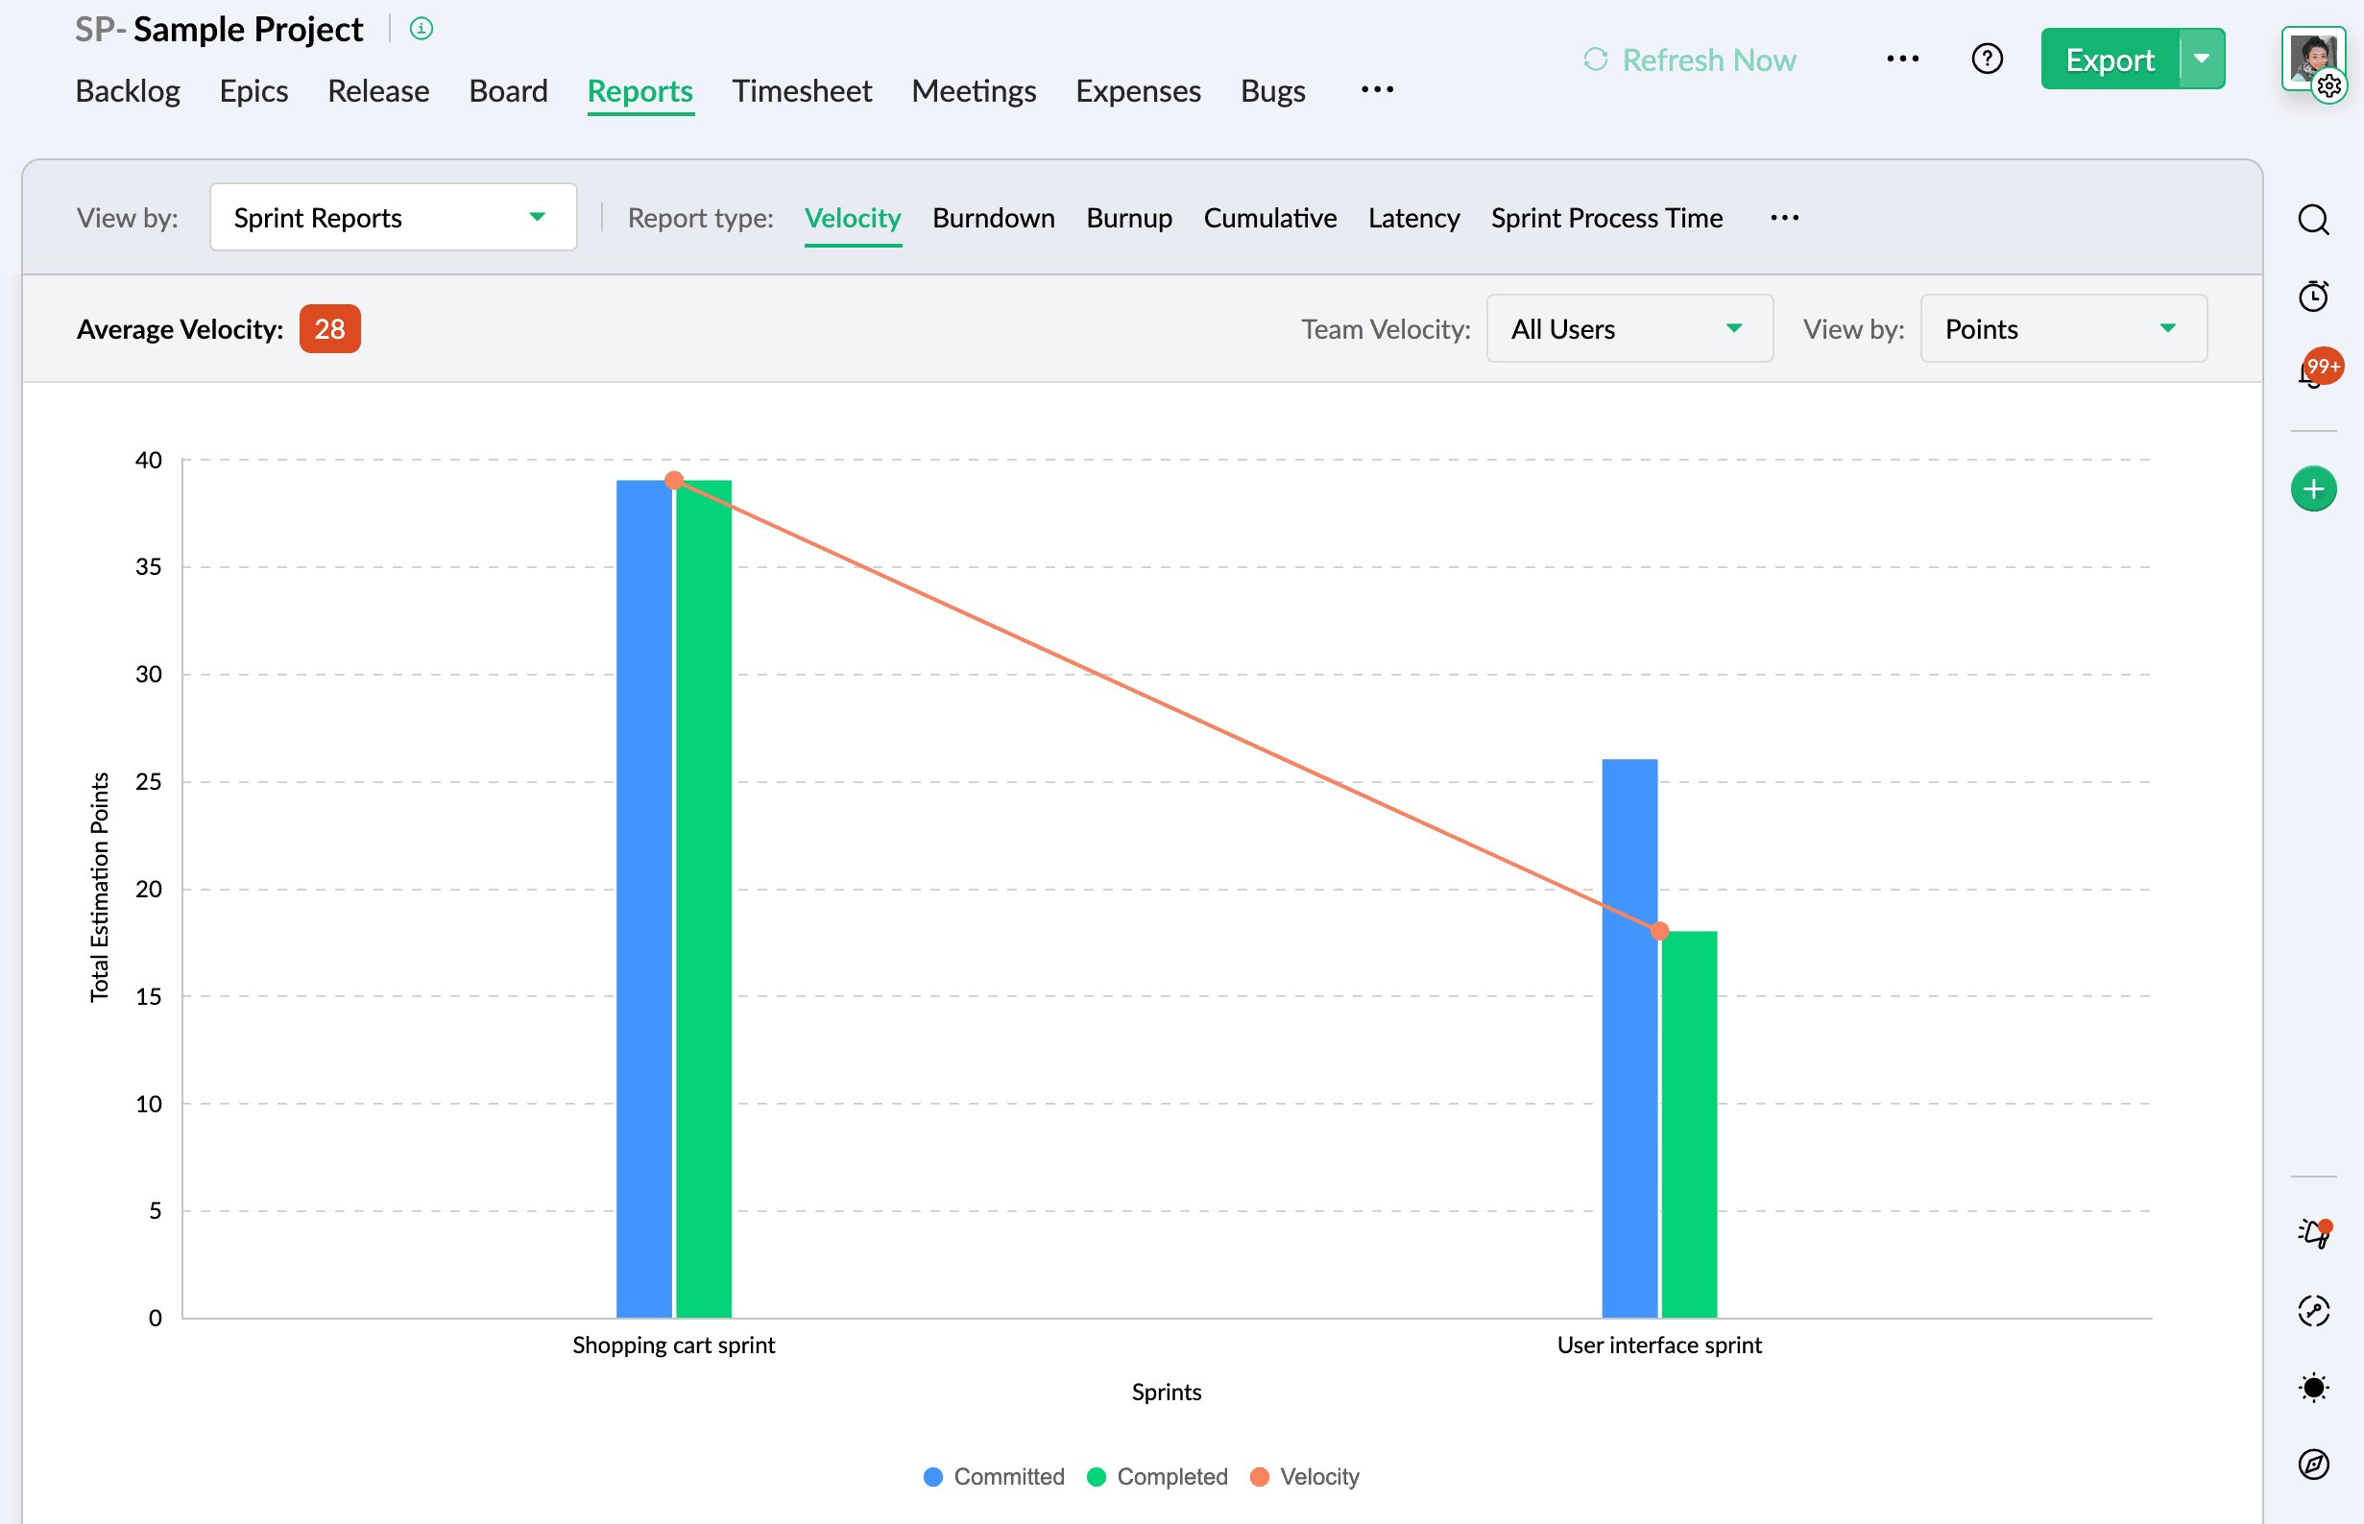The width and height of the screenshot is (2364, 1524).
Task: Click project info icon beside Sample Project
Action: (x=421, y=29)
